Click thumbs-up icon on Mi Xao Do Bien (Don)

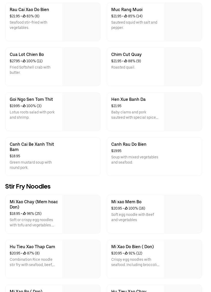click(x=126, y=253)
